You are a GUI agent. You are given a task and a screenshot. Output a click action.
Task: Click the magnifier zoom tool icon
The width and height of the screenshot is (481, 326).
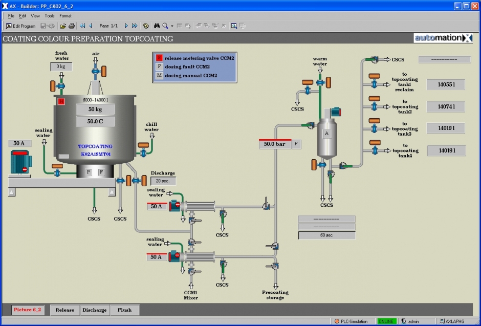165,26
